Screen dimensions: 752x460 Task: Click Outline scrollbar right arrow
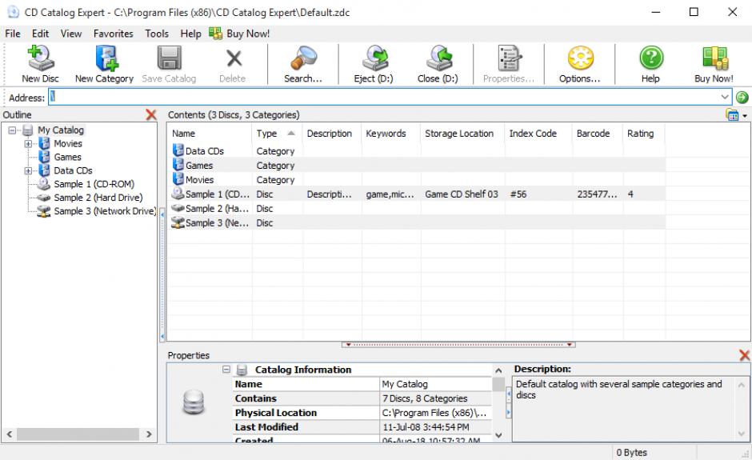click(149, 434)
